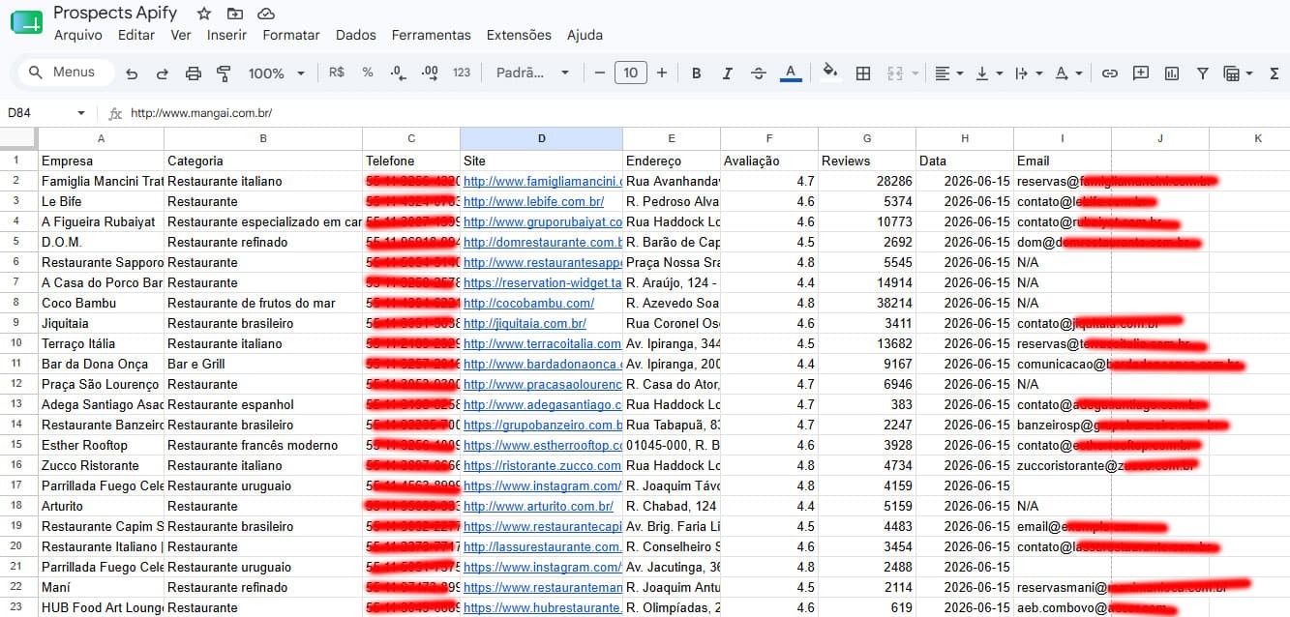The height and width of the screenshot is (617, 1290).
Task: Create a filter
Action: coord(1203,73)
